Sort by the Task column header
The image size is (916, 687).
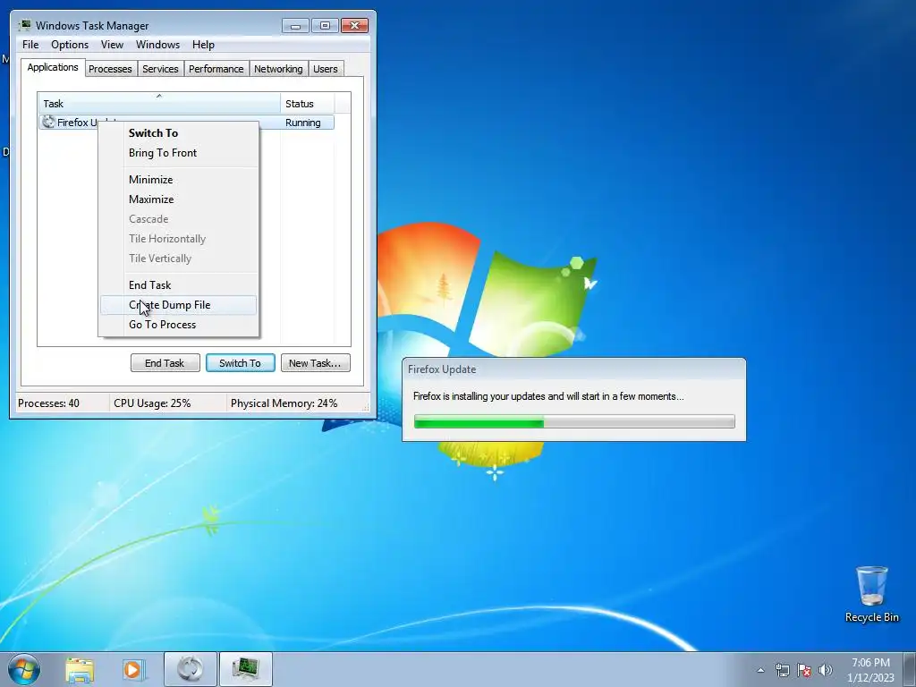click(x=159, y=104)
